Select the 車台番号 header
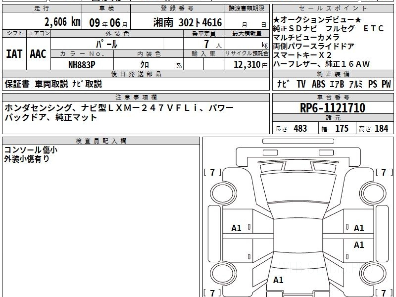 [333, 97]
